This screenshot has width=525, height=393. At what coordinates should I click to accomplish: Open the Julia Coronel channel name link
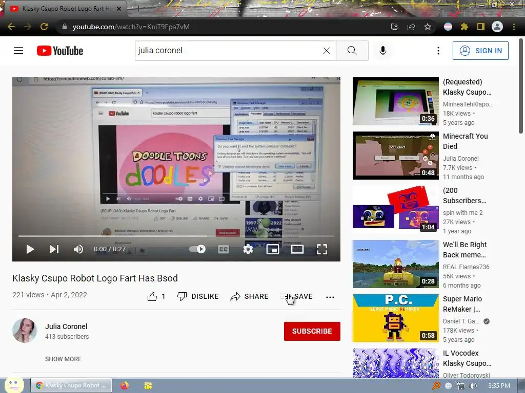point(66,326)
